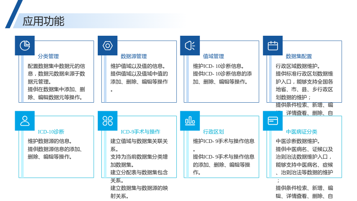
Task: Select the 数据集配置 heading
Action: 299,56
